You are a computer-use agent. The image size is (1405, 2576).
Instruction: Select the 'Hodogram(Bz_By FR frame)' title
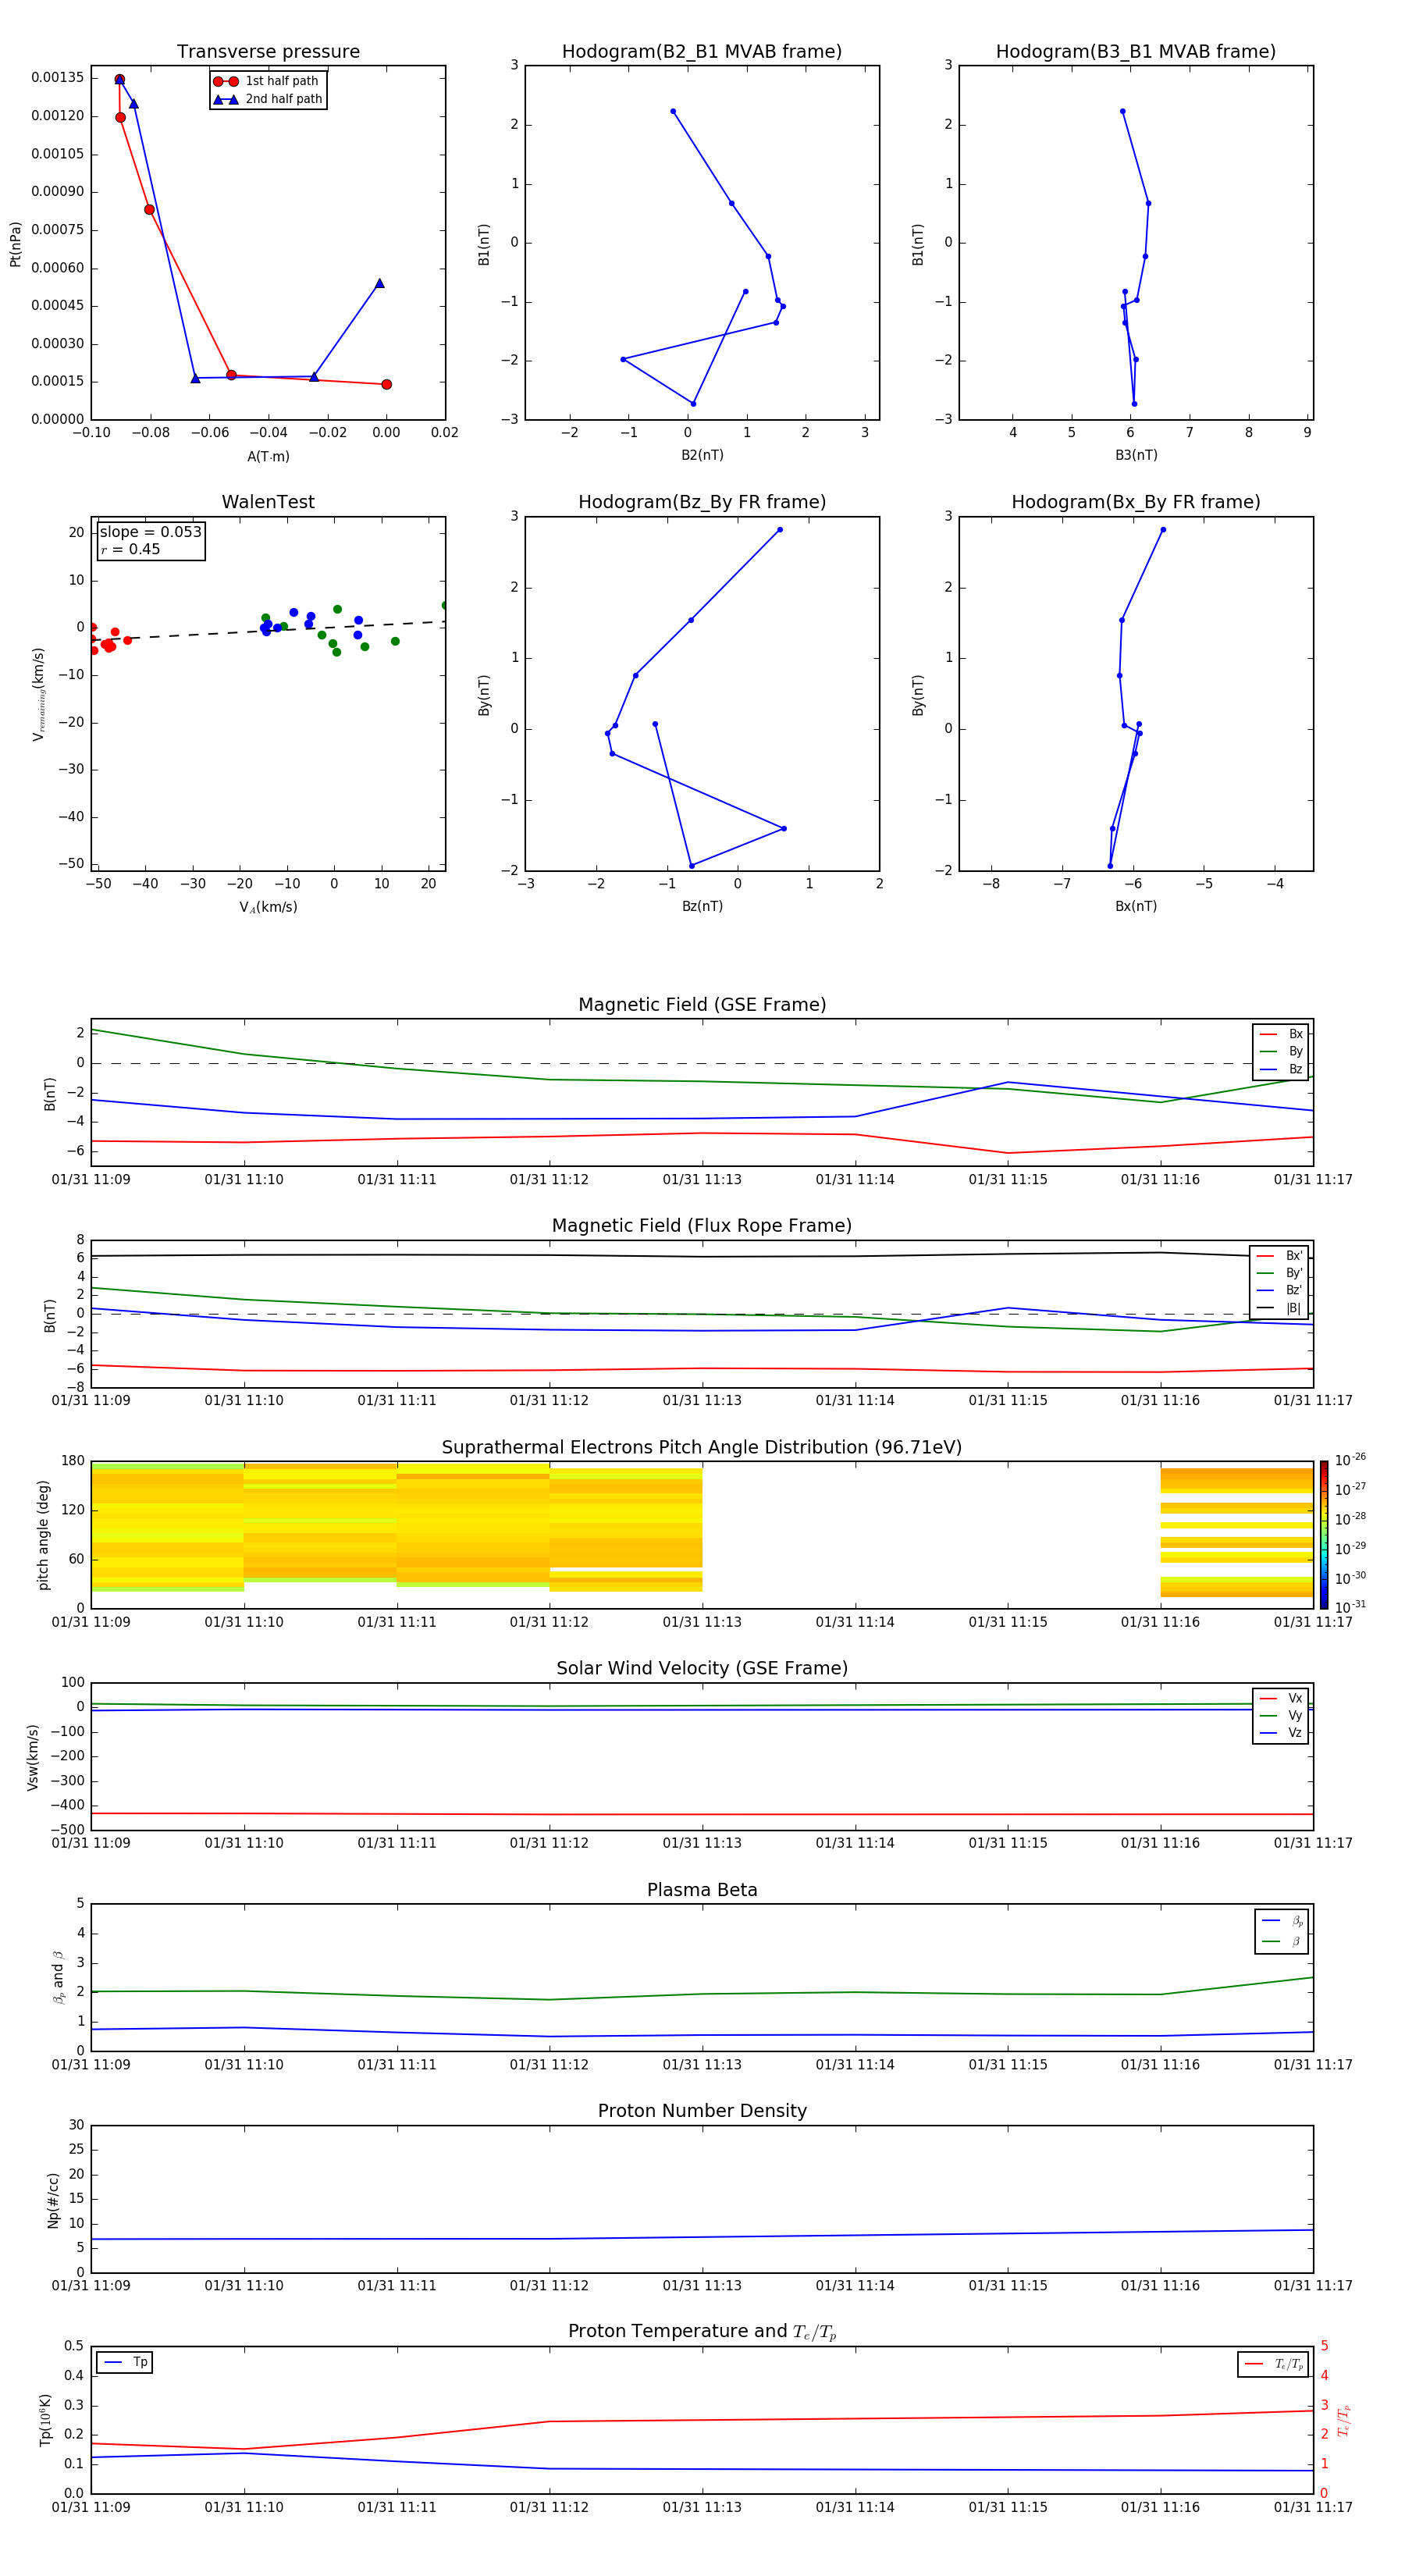pos(702,502)
